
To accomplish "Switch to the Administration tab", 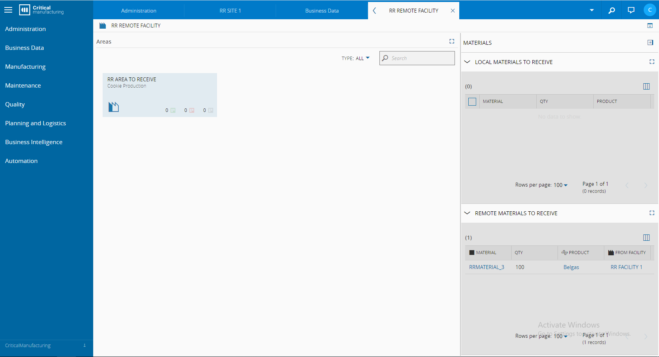I will click(x=139, y=11).
